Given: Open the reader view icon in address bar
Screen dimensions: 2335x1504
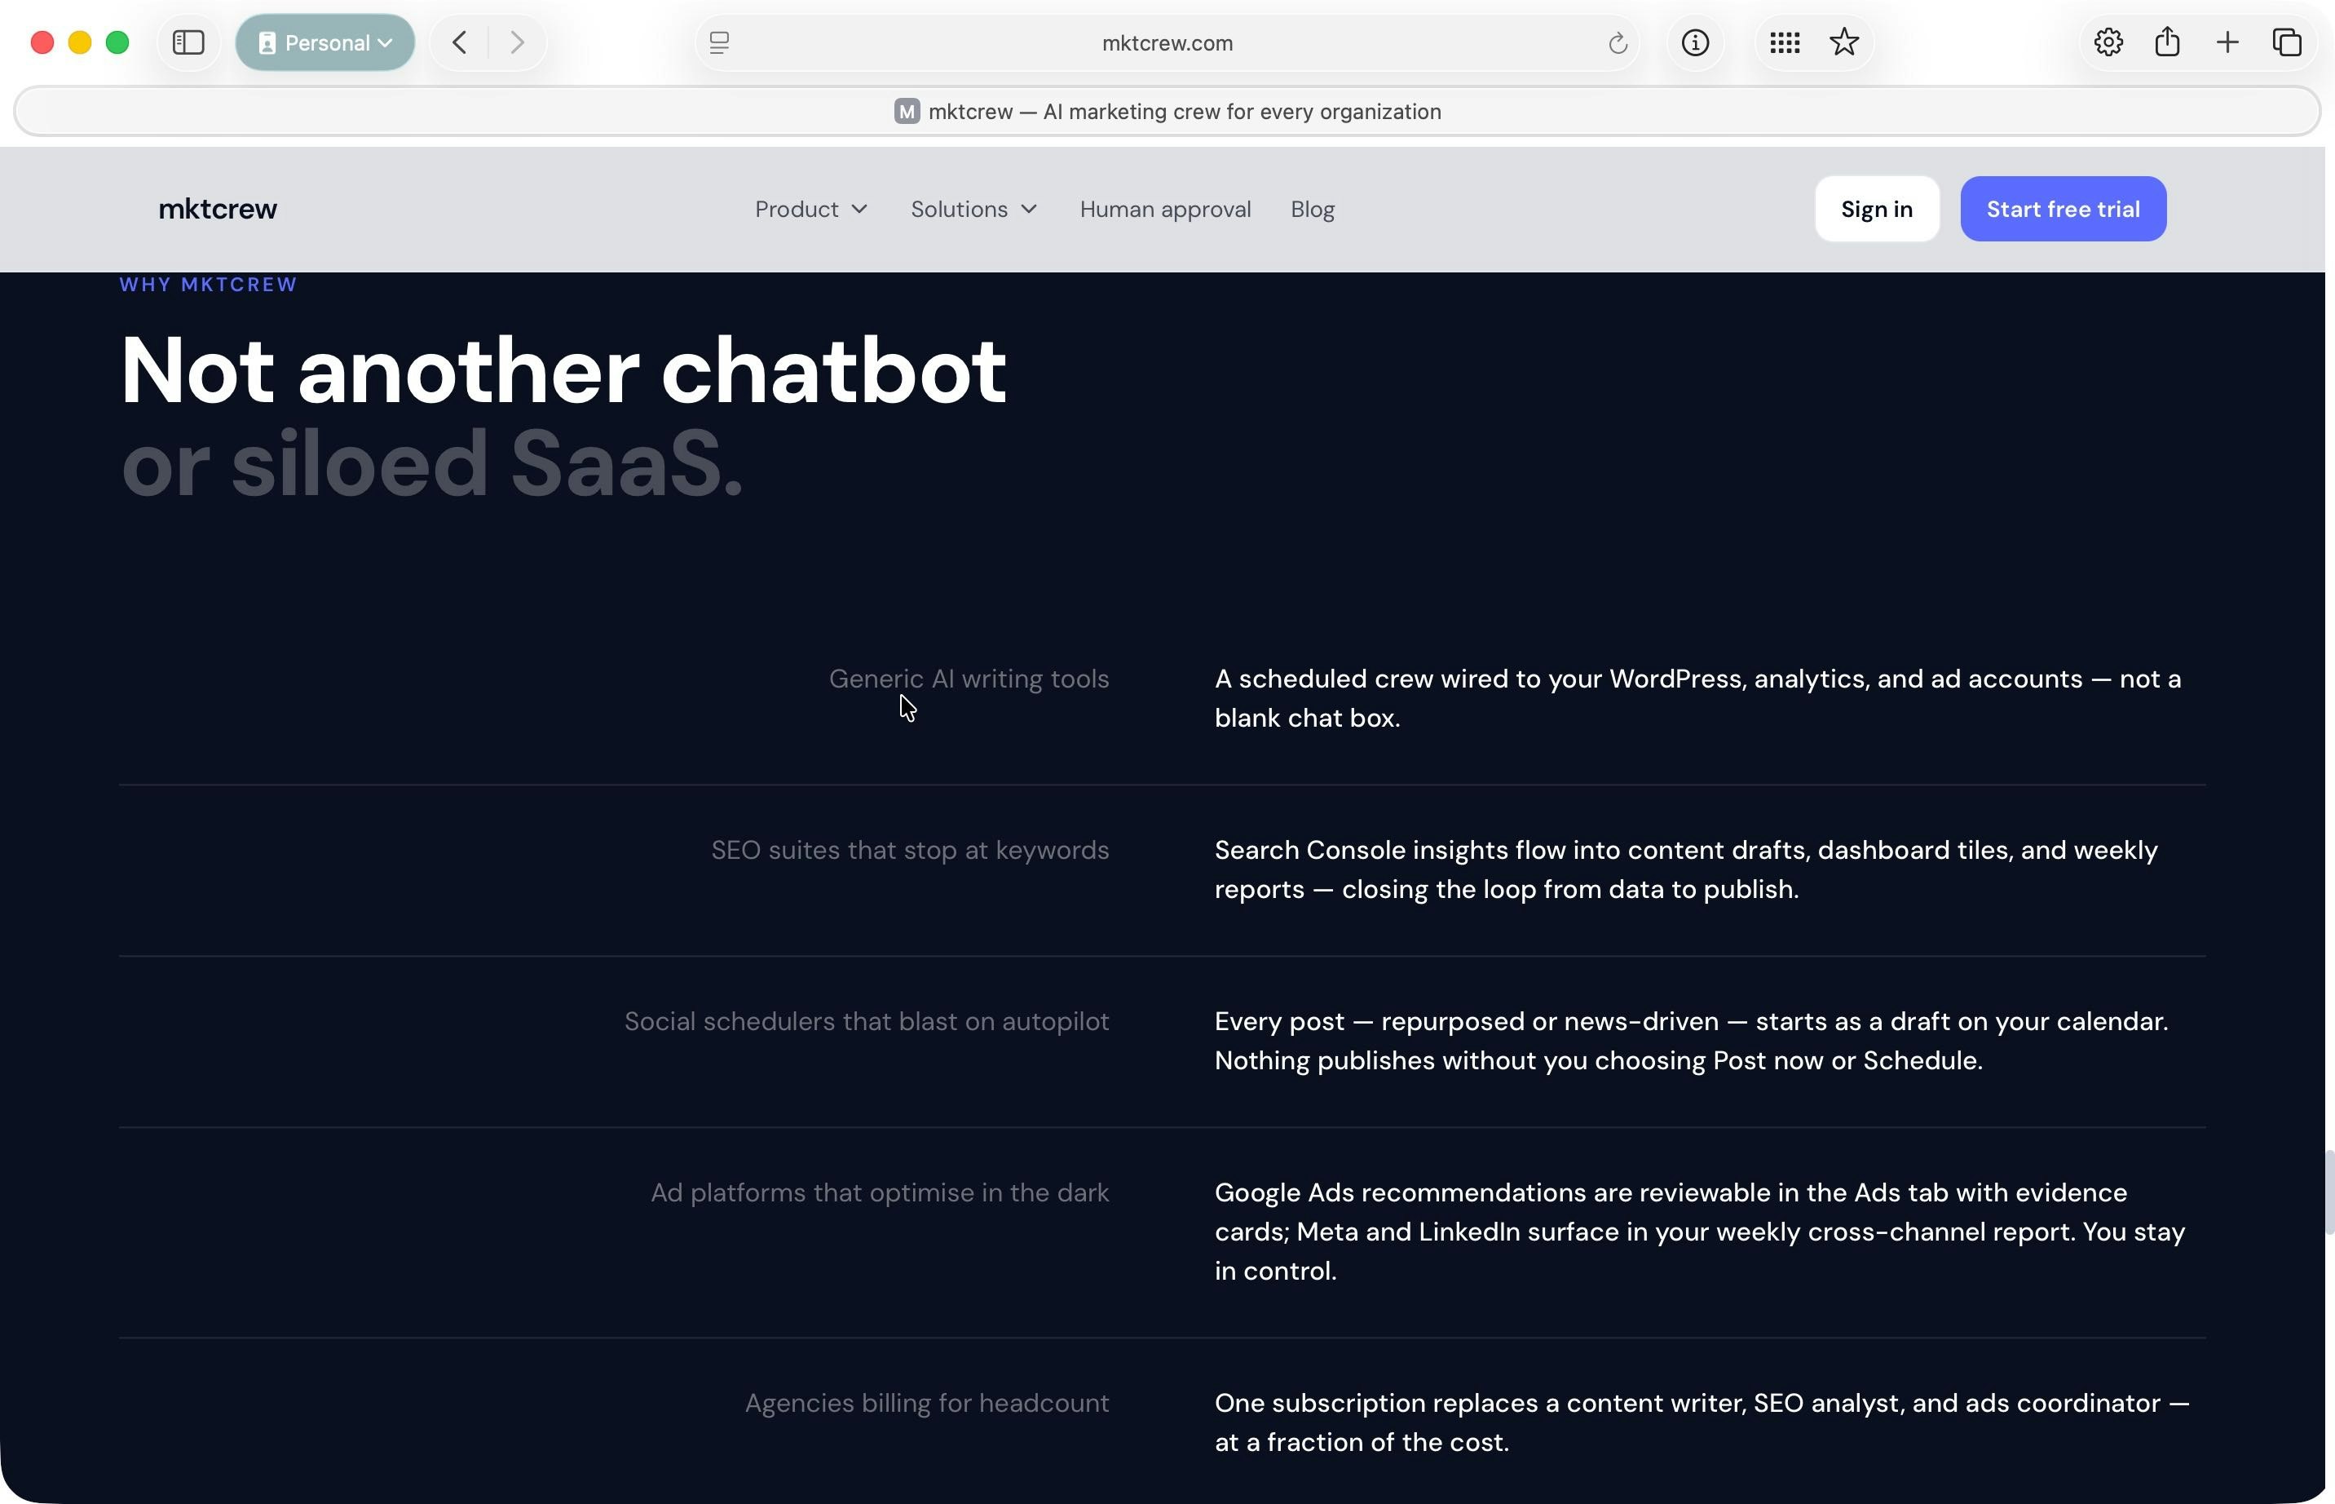Looking at the screenshot, I should click(x=719, y=43).
